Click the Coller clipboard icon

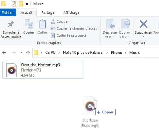[x=42, y=24]
